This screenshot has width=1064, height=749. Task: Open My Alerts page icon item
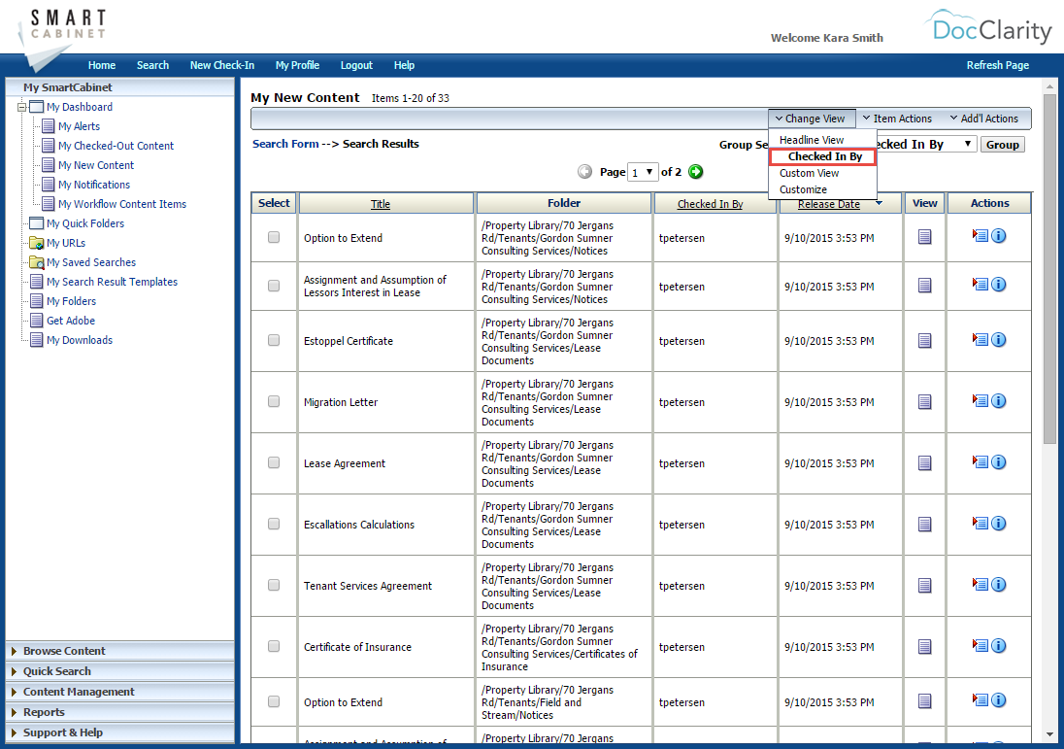[49, 126]
